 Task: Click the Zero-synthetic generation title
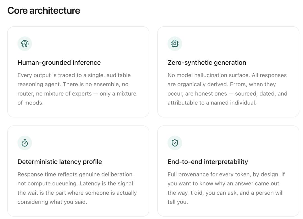coord(207,62)
